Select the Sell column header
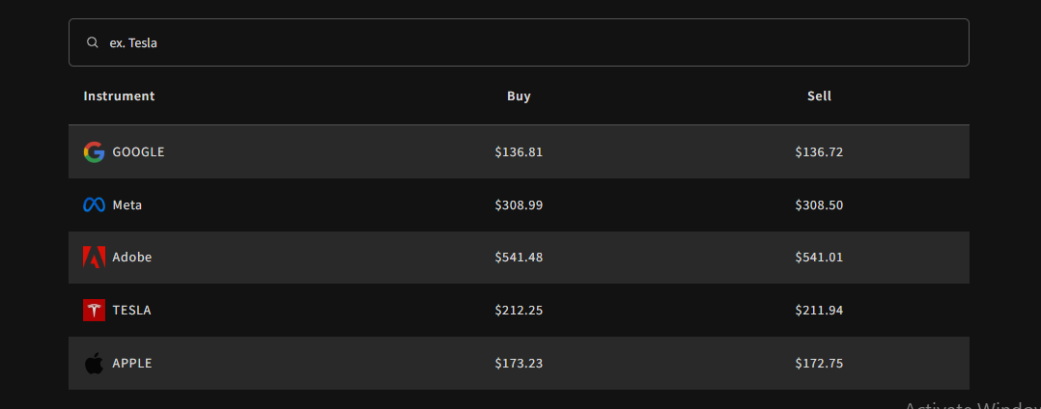Image resolution: width=1041 pixels, height=409 pixels. [x=819, y=96]
